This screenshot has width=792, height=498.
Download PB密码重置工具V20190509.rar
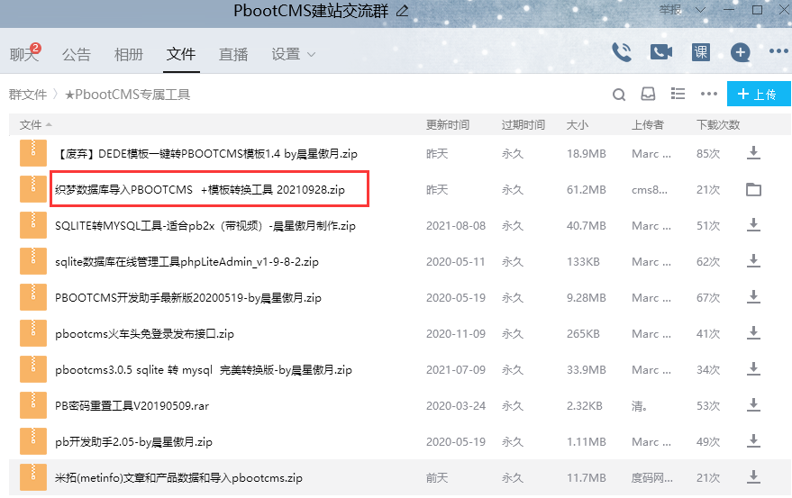pyautogui.click(x=753, y=405)
